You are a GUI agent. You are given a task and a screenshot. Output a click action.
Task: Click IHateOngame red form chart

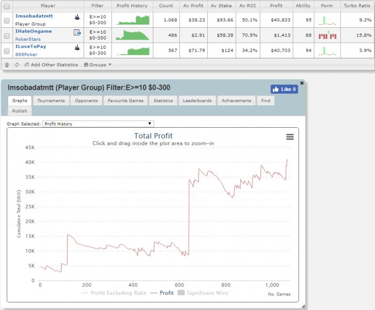pyautogui.click(x=327, y=35)
